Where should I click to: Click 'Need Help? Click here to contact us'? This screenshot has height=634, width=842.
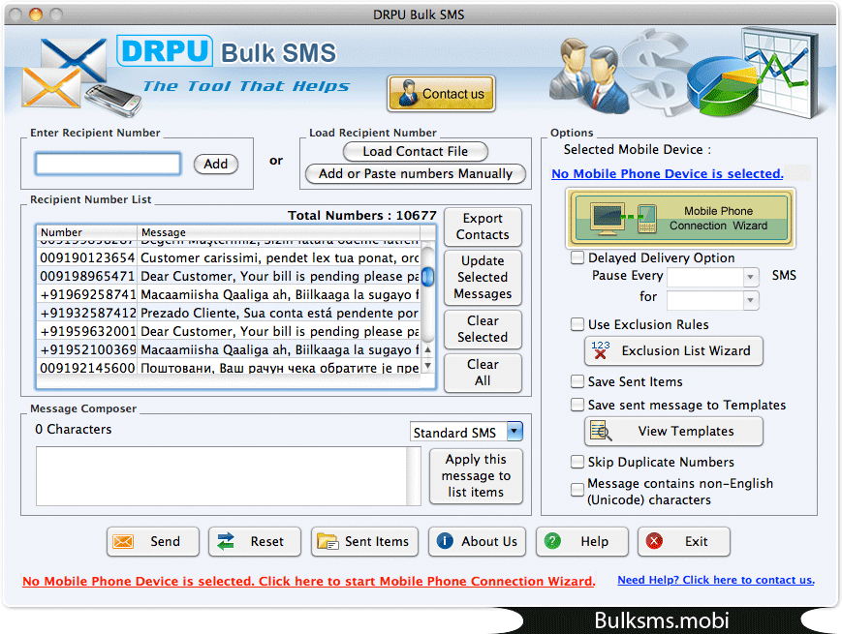[716, 580]
